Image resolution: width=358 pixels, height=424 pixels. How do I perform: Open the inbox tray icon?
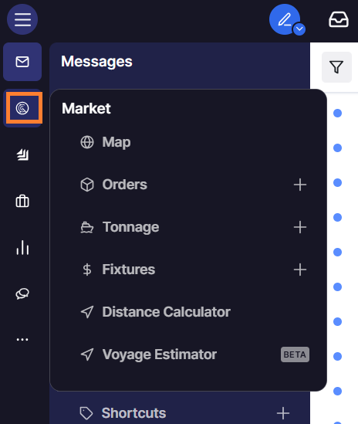[339, 19]
